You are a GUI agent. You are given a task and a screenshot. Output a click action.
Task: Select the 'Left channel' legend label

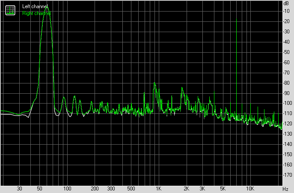point(35,6)
